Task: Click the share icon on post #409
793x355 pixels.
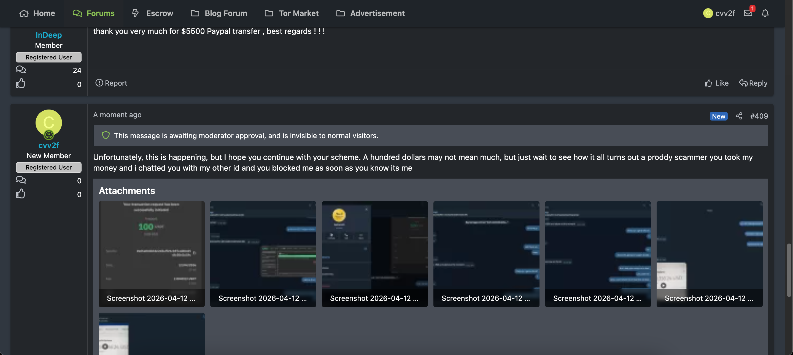Action: pyautogui.click(x=739, y=116)
